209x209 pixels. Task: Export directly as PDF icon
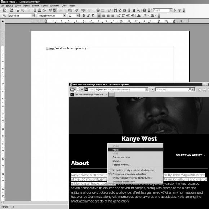click(x=35, y=10)
